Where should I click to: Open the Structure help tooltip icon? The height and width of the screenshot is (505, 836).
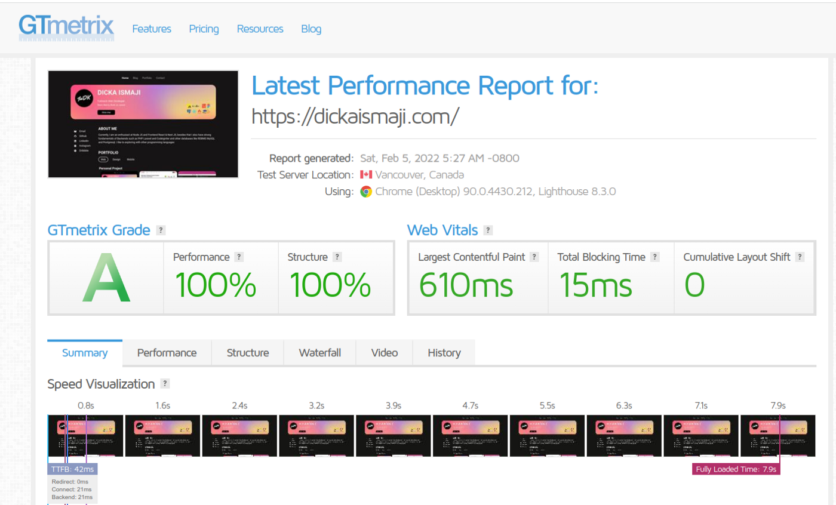[337, 257]
